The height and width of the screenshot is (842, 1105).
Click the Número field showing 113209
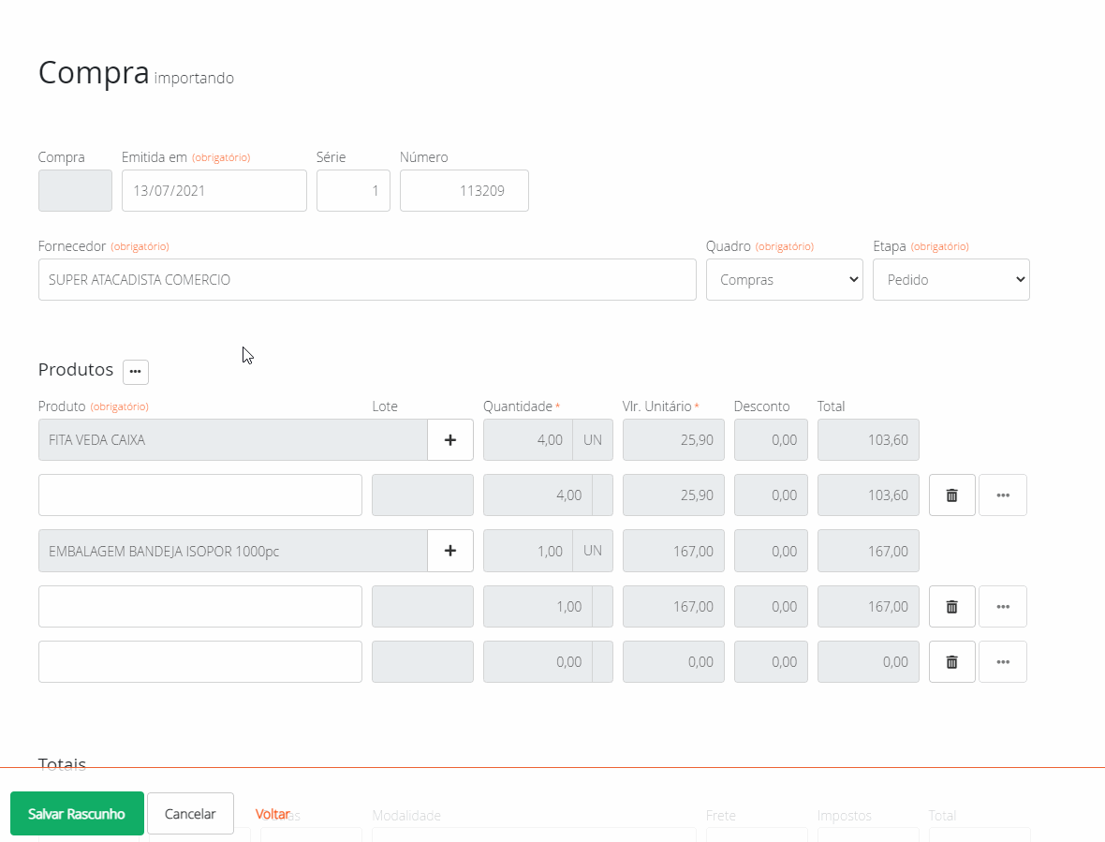pos(464,190)
